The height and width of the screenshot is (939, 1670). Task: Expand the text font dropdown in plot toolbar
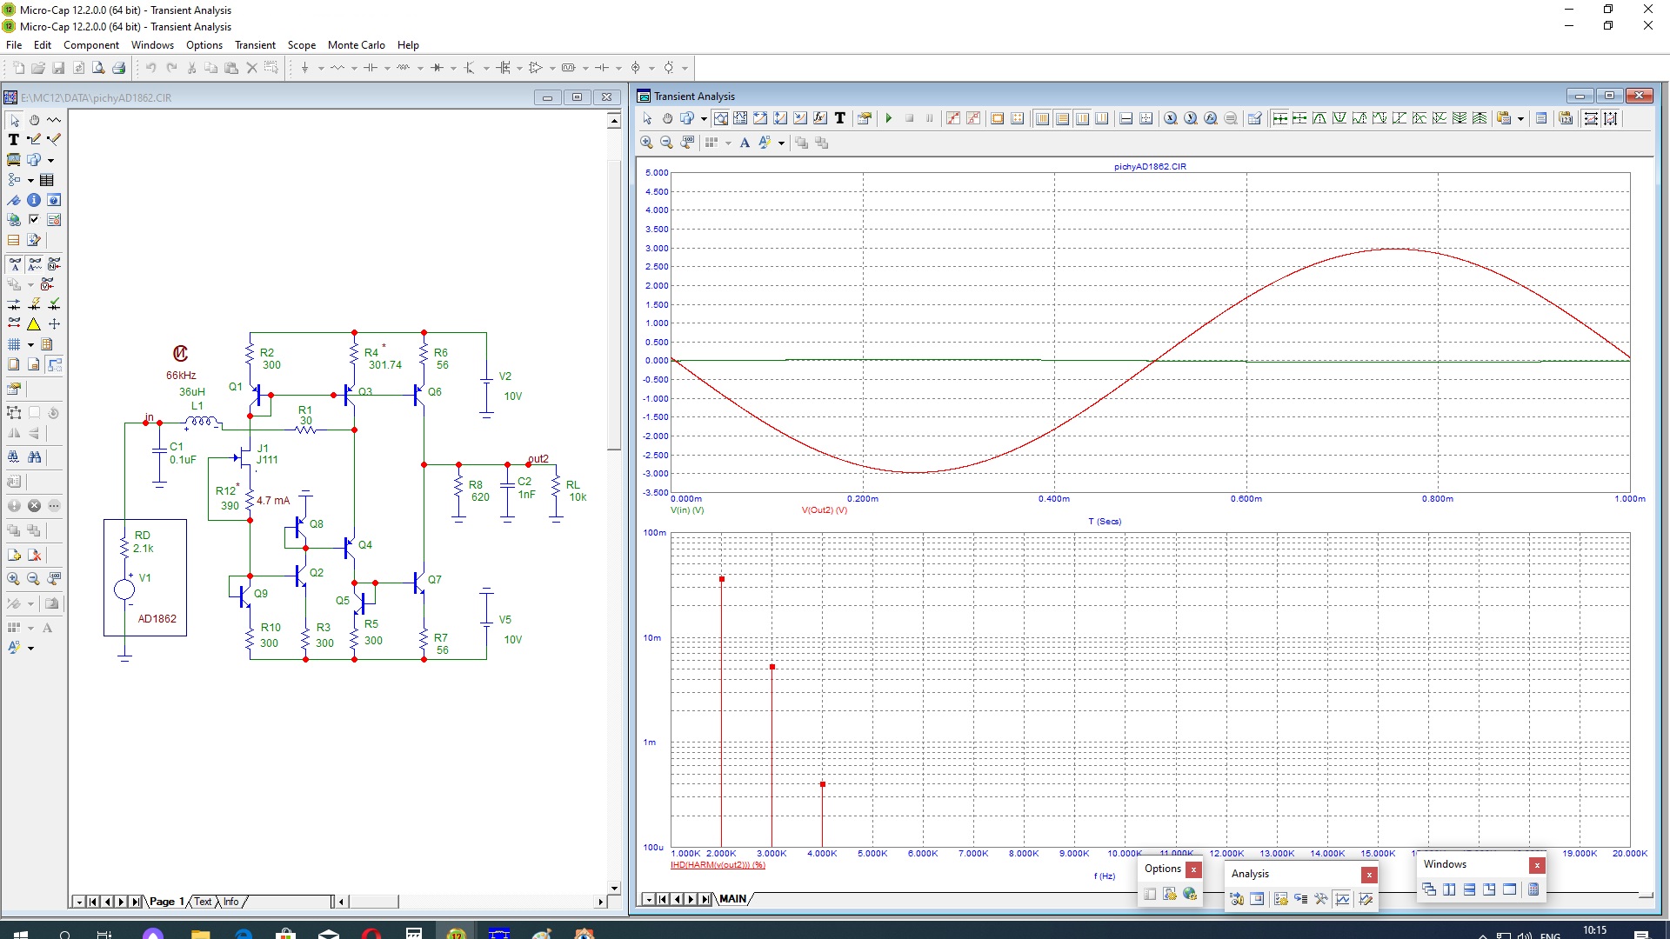click(781, 143)
